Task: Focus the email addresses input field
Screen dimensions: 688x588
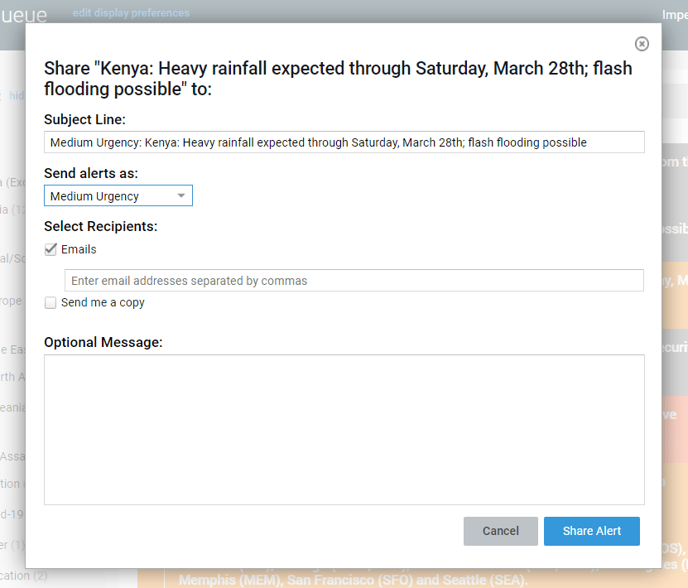Action: point(354,281)
